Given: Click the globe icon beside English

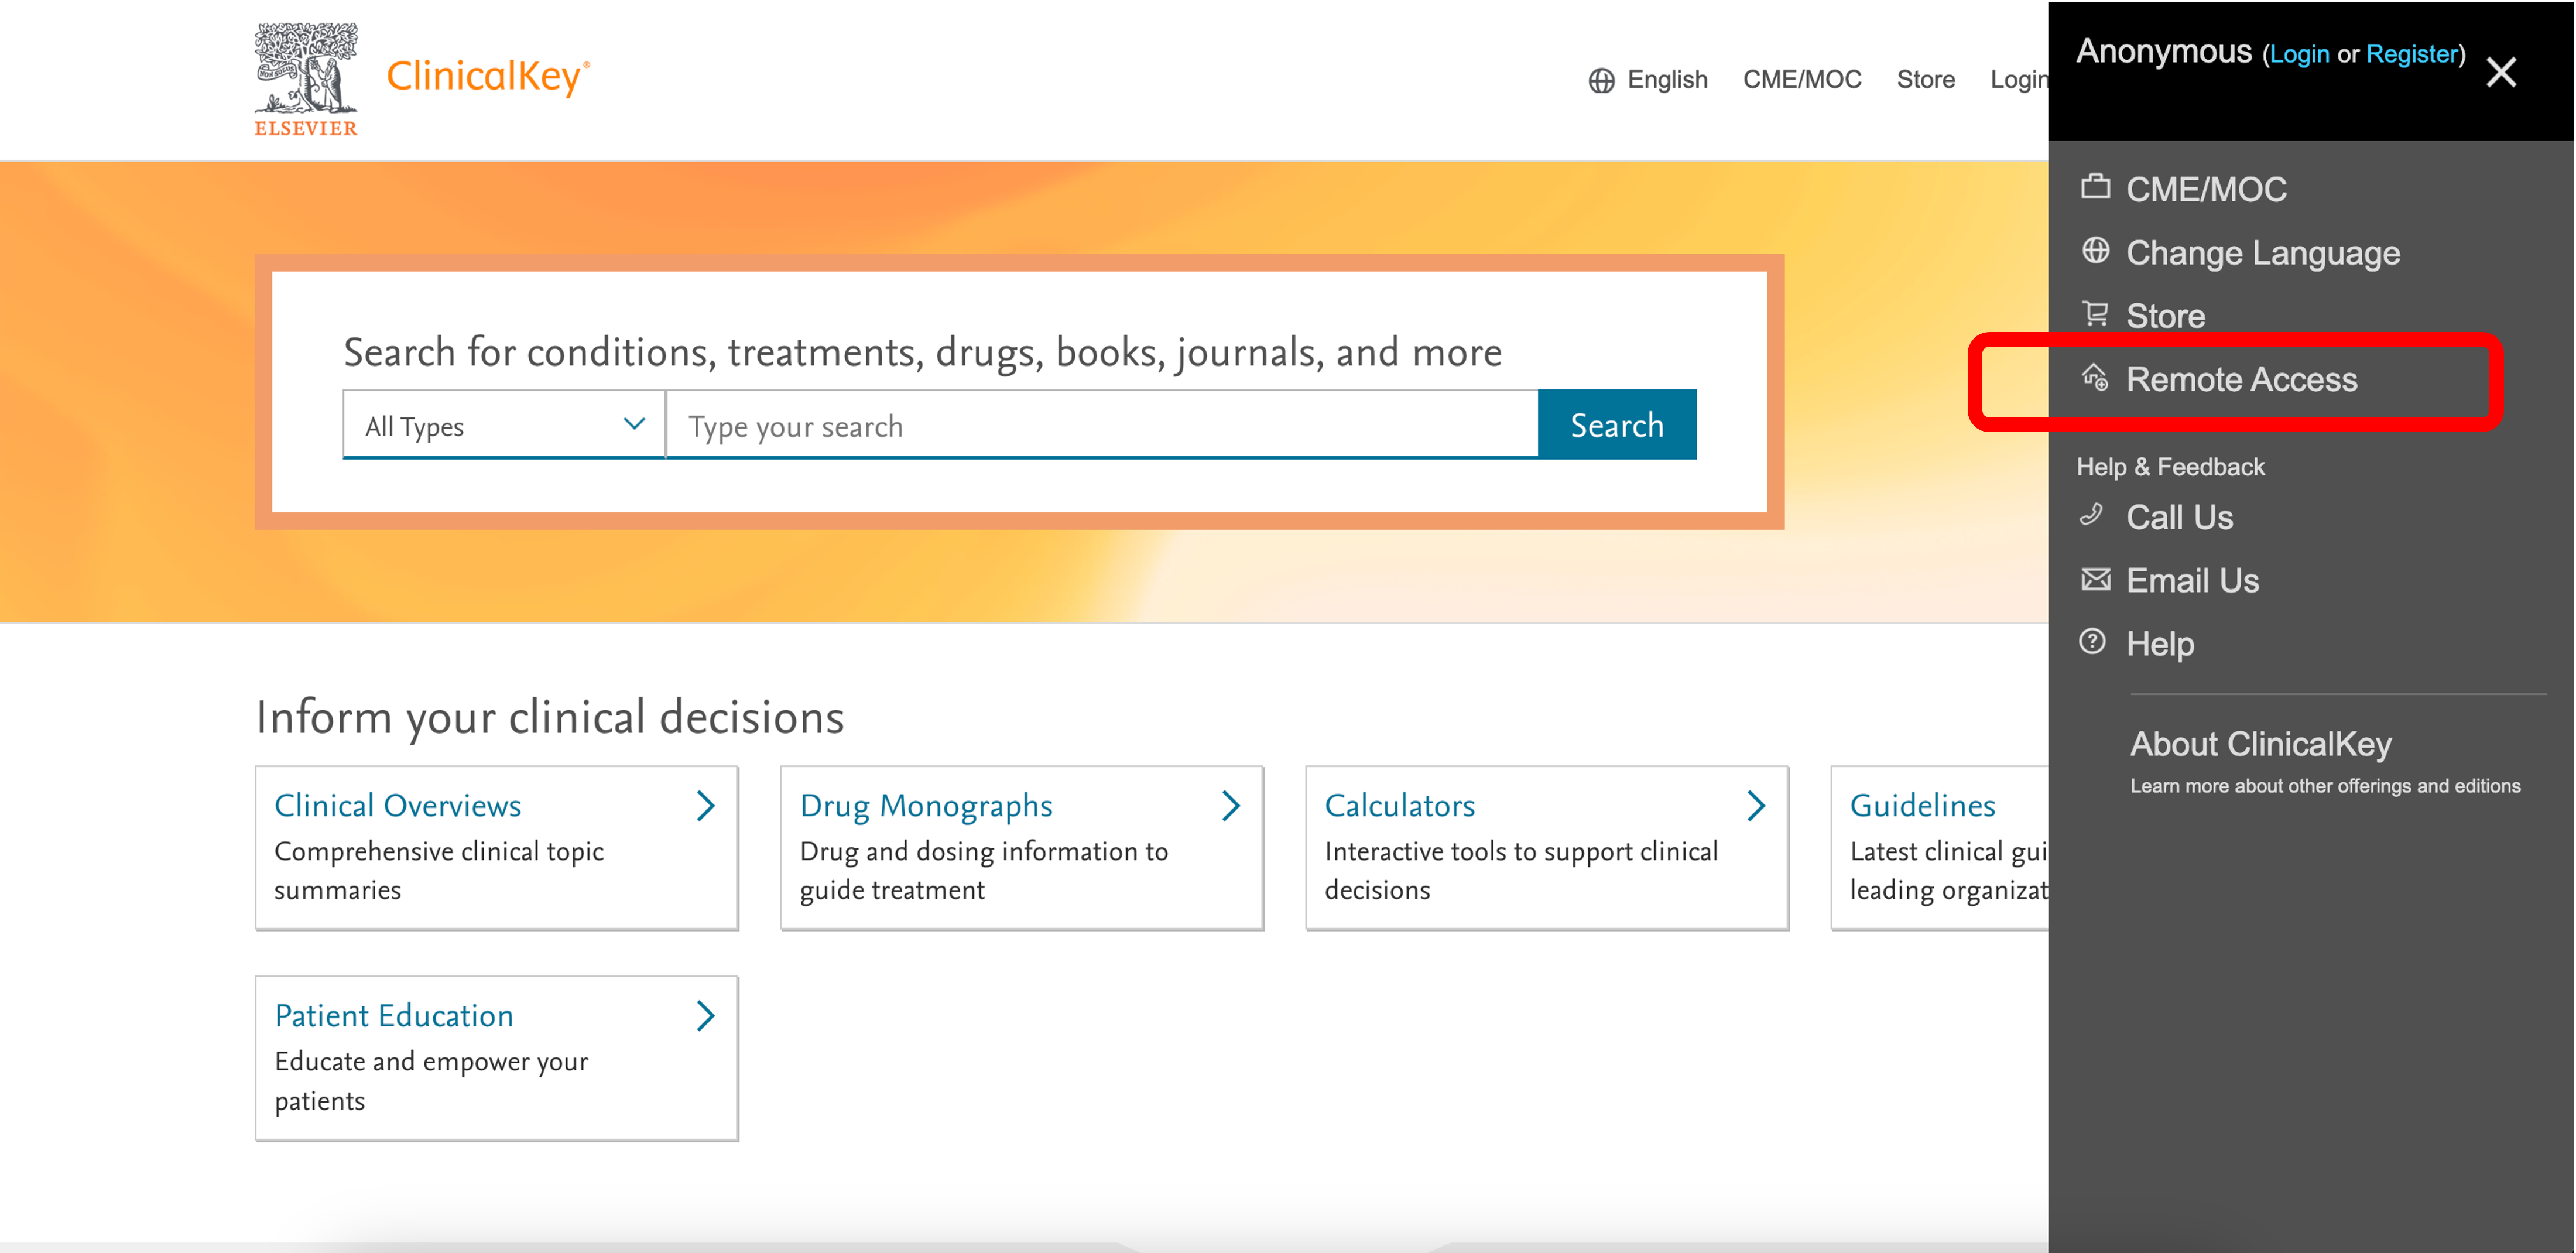Looking at the screenshot, I should tap(1601, 80).
